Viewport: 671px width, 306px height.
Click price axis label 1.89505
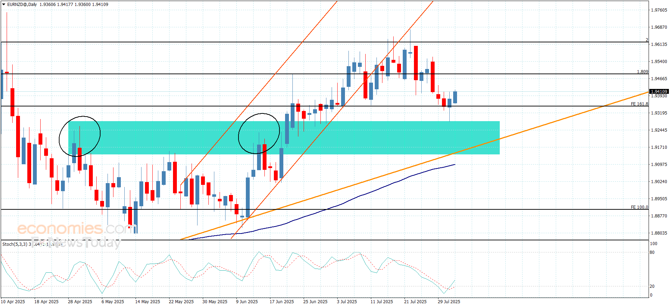[659, 199]
